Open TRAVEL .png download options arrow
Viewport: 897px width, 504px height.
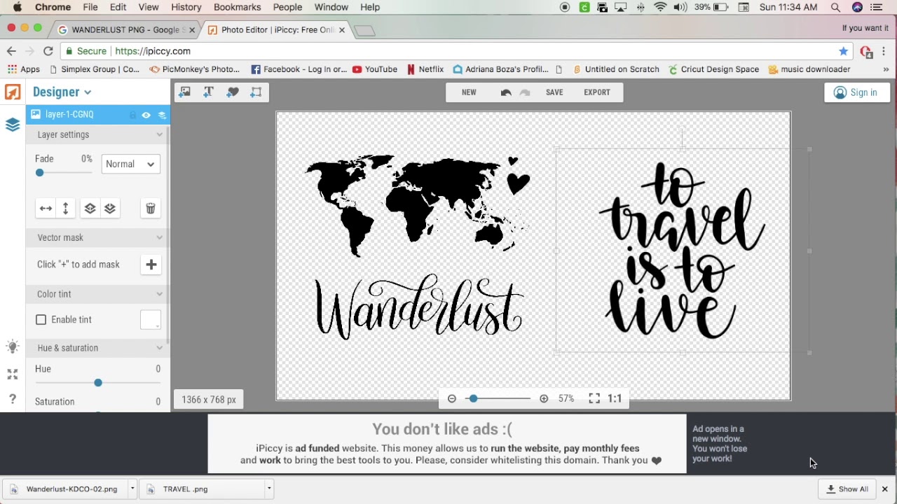point(268,489)
